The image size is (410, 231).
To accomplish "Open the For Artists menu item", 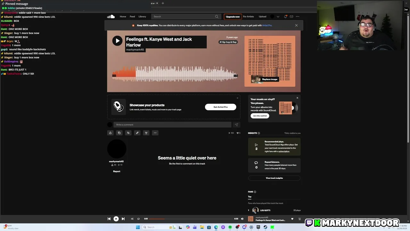I will (248, 17).
